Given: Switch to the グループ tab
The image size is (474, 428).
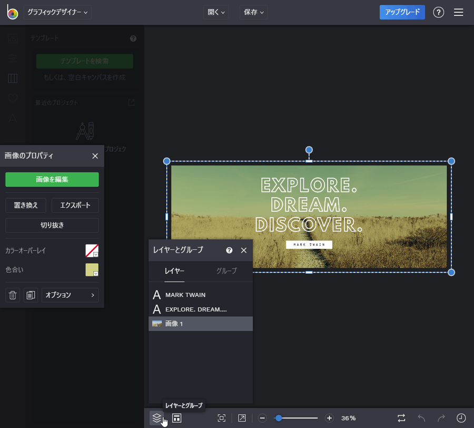Looking at the screenshot, I should point(226,271).
